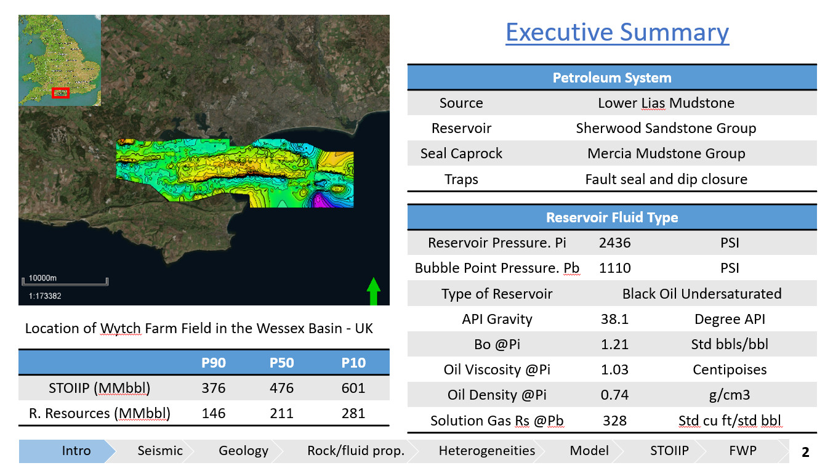This screenshot has width=833, height=468.
Task: Click the P90 column header
Action: (x=214, y=363)
